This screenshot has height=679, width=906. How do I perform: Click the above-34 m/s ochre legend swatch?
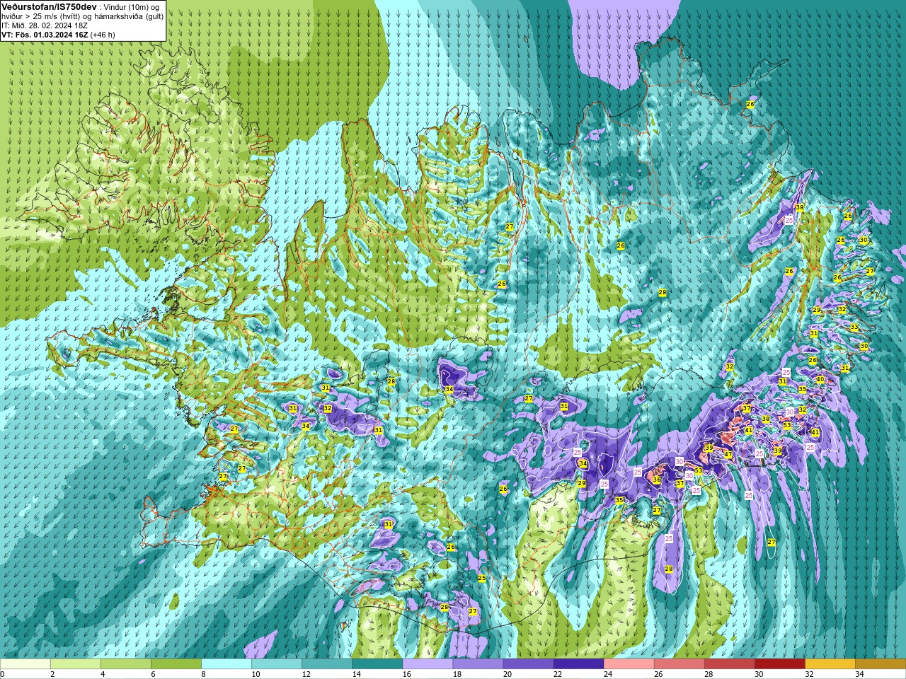(x=880, y=664)
